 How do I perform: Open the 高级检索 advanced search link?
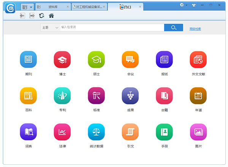click(195, 29)
